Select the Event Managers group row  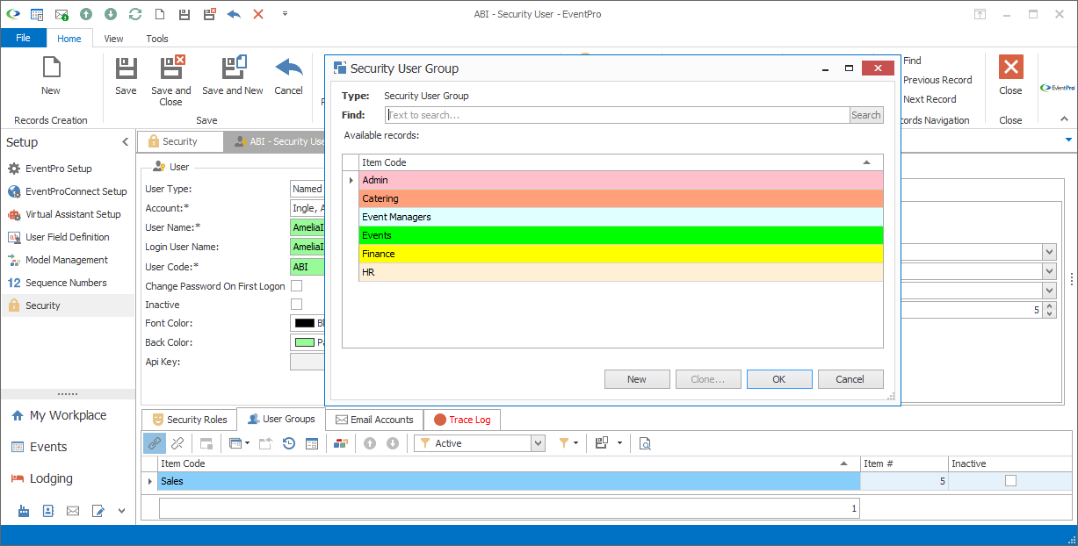click(x=620, y=217)
